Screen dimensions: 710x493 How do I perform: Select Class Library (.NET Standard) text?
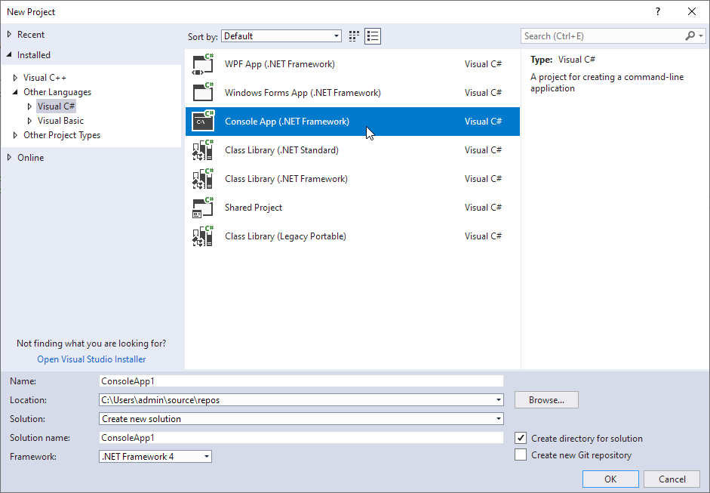pos(281,150)
